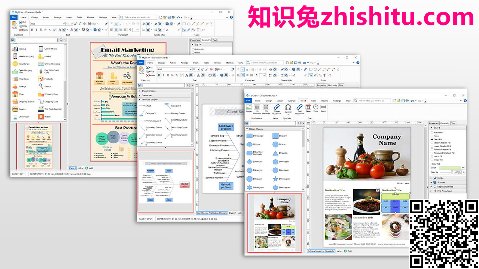Image resolution: width=479 pixels, height=269 pixels.
Task: Click the 'Tell me what you want' box in front window
Action: point(373,101)
